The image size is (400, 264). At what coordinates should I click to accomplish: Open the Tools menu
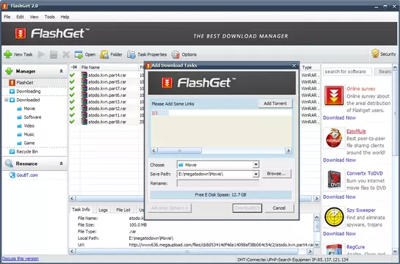click(x=49, y=17)
